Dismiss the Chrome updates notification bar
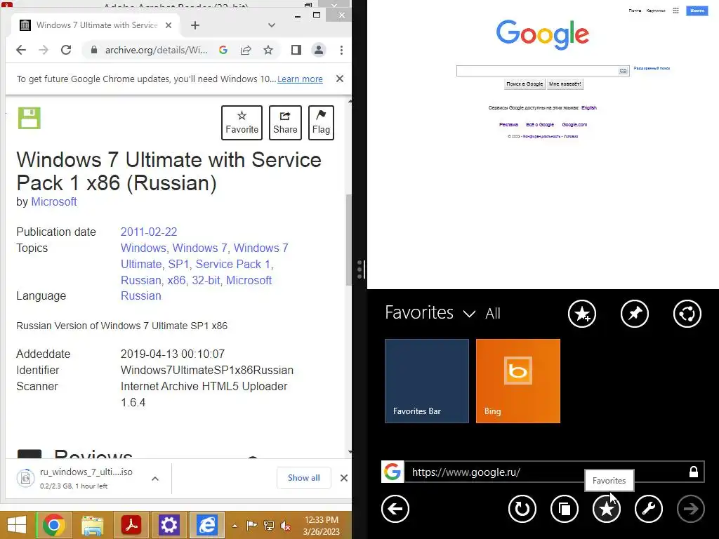The width and height of the screenshot is (719, 539). pyautogui.click(x=340, y=79)
